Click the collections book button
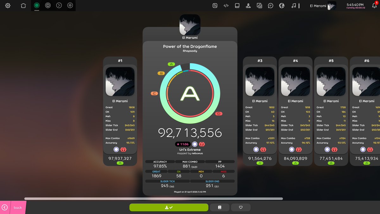The height and width of the screenshot is (214, 380). point(220,207)
